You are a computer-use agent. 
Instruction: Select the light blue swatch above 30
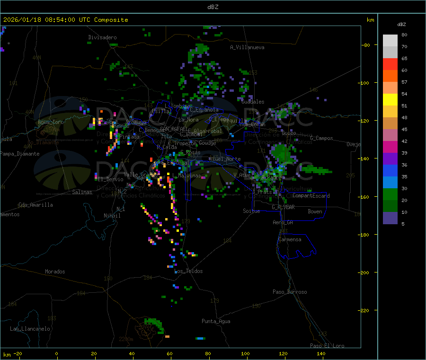[x=390, y=182]
